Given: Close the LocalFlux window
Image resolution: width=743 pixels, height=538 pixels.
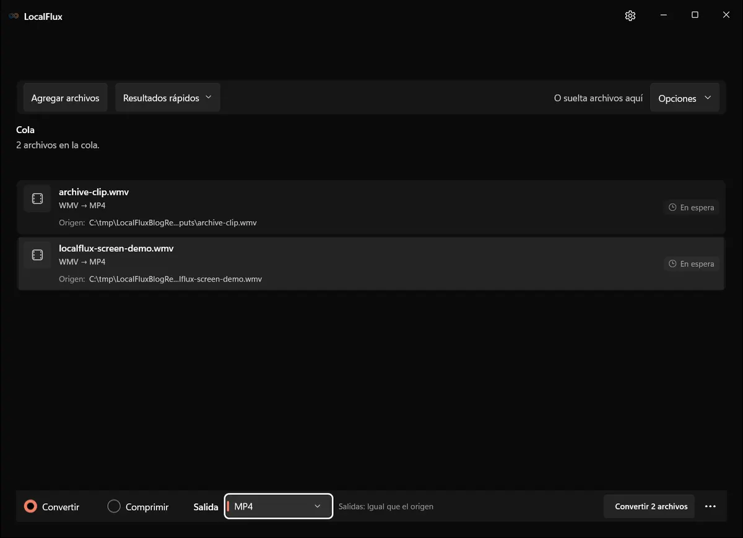Looking at the screenshot, I should coord(726,15).
